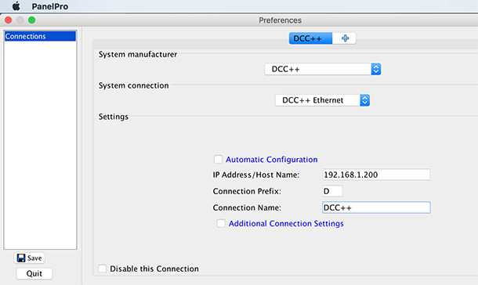
Task: Select Connections in the preferences list
Action: (x=40, y=36)
